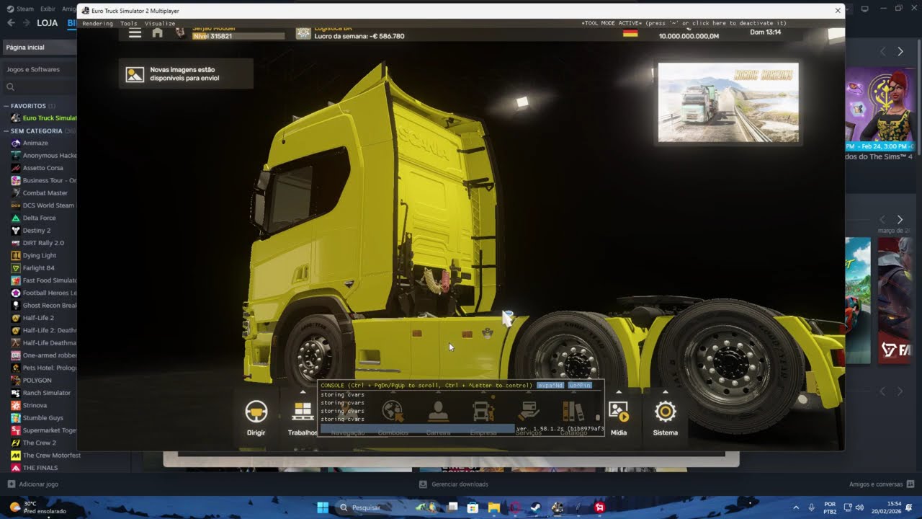The image size is (922, 519).
Task: Select Euro Truck Simulator in the Steam favorites
Action: point(43,118)
